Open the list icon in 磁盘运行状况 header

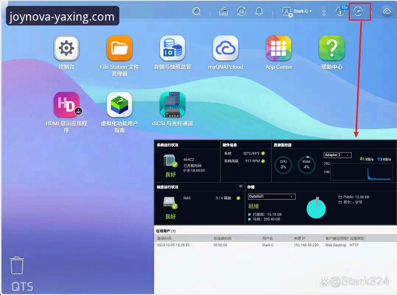tap(240, 186)
